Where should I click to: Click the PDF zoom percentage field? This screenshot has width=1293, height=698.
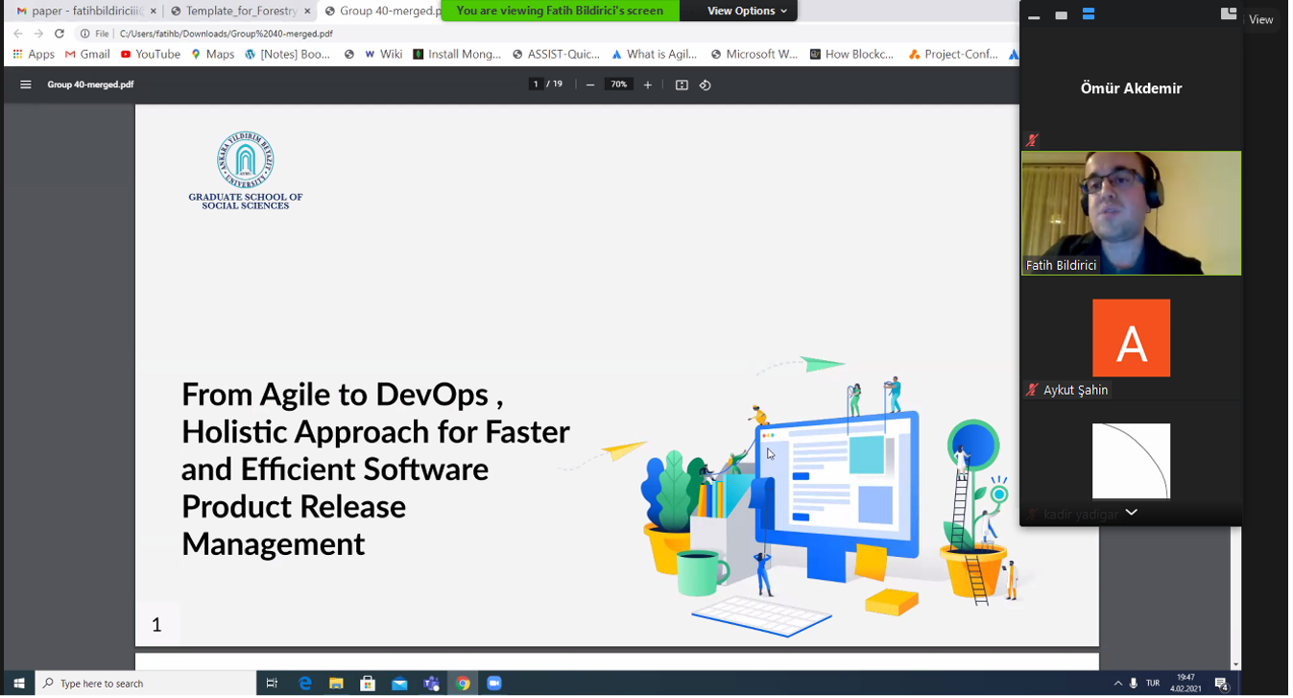[619, 84]
